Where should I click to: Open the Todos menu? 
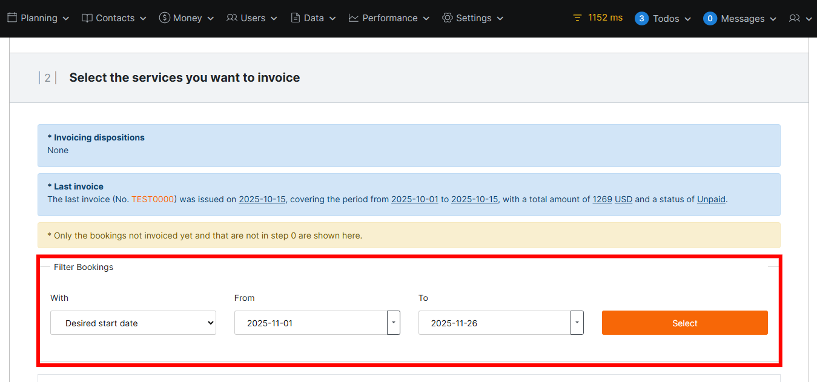(x=663, y=19)
